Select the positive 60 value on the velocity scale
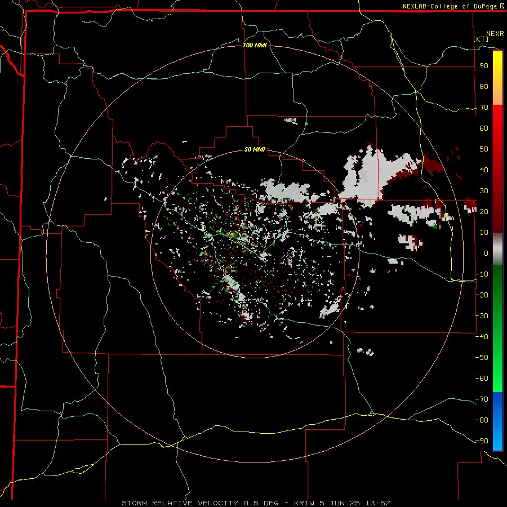Screen dimensions: 507x507 click(x=484, y=128)
